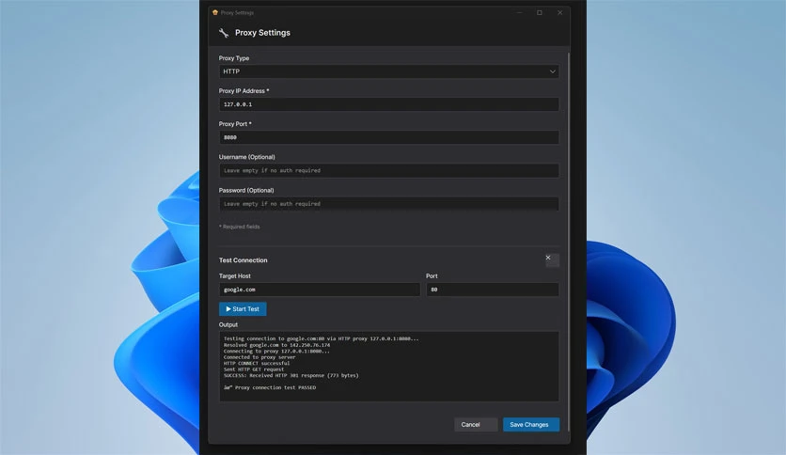Click the Target Host field with google.com
This screenshot has width=786, height=455.
(x=320, y=290)
